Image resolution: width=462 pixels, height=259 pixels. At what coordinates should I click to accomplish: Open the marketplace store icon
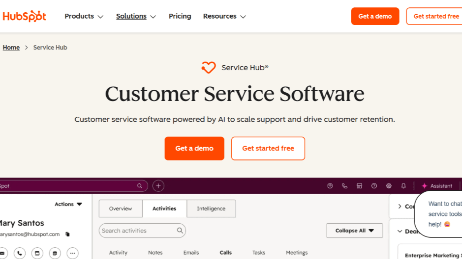(x=359, y=186)
